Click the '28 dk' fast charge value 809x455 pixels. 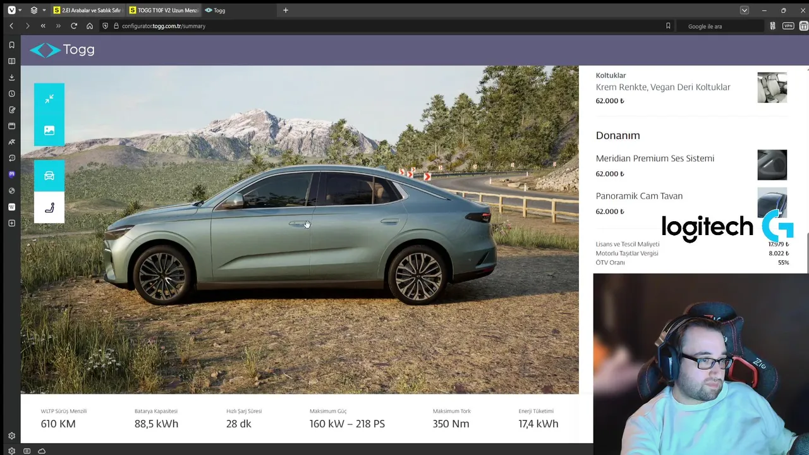[x=239, y=424]
